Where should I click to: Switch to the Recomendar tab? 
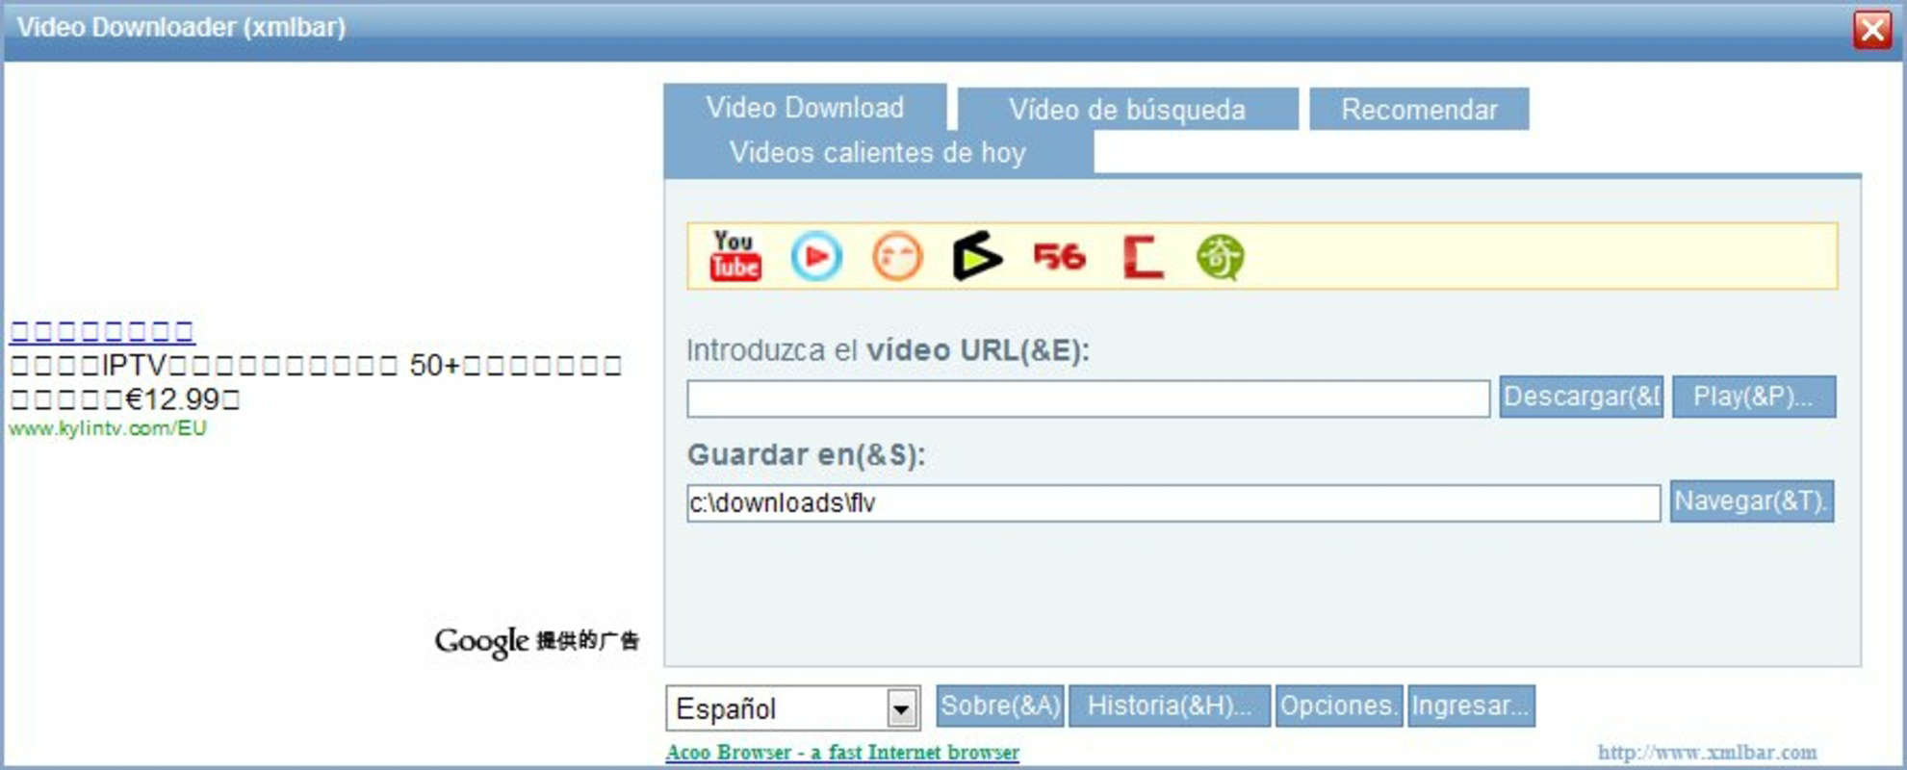1419,110
